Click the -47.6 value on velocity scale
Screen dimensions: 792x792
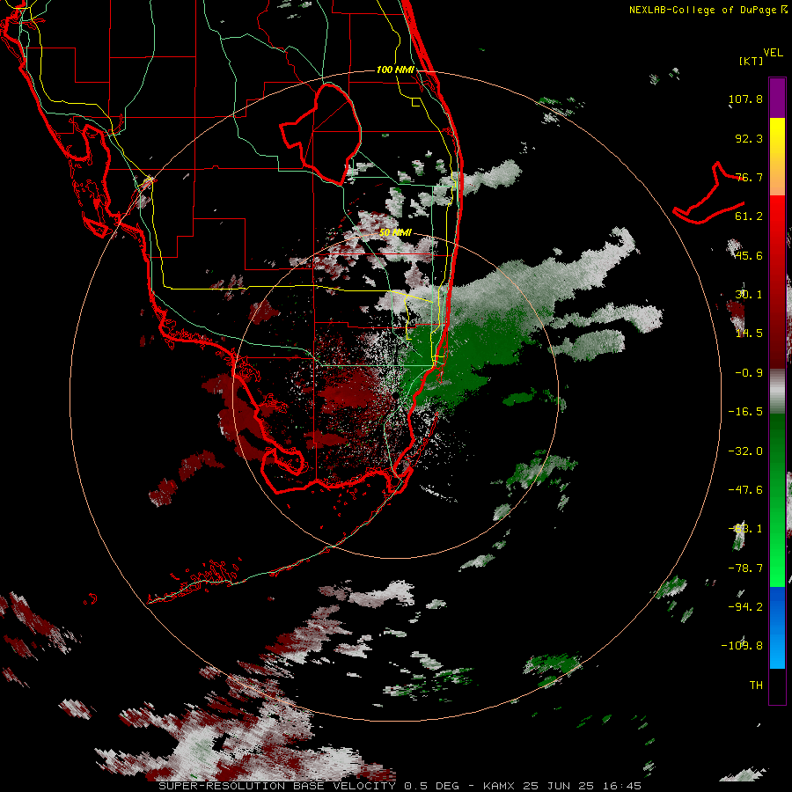point(745,490)
